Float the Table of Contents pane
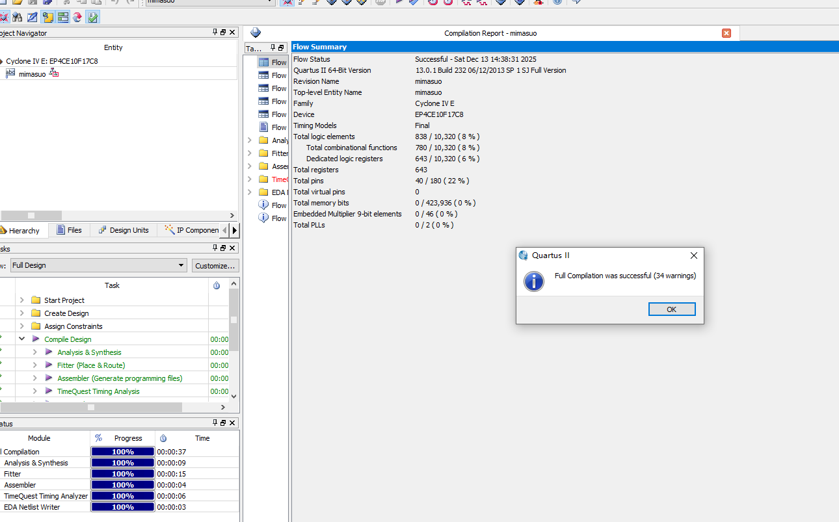839x522 pixels. point(281,48)
